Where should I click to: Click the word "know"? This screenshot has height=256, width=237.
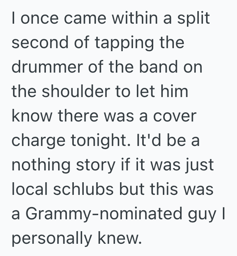(x=31, y=116)
